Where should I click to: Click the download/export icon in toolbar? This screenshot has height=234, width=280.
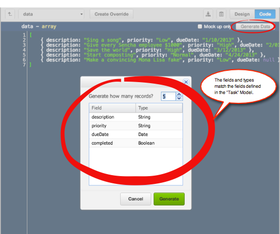208,14
